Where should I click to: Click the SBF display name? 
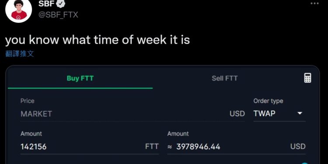click(x=46, y=3)
